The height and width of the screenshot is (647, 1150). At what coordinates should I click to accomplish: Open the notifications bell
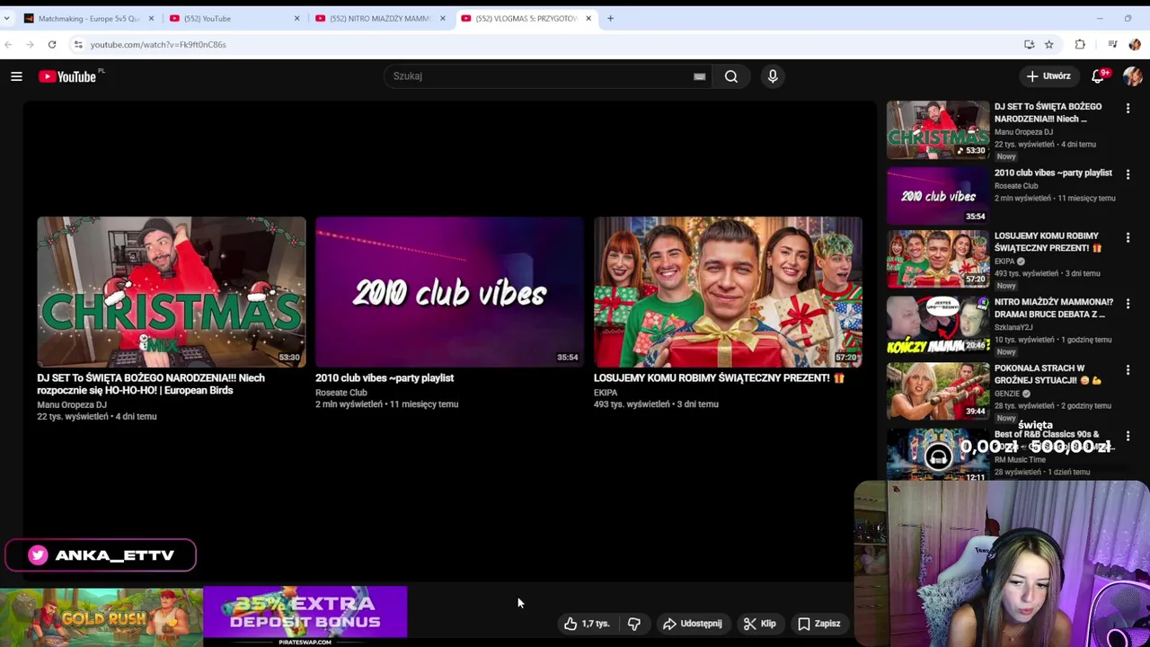pyautogui.click(x=1098, y=76)
